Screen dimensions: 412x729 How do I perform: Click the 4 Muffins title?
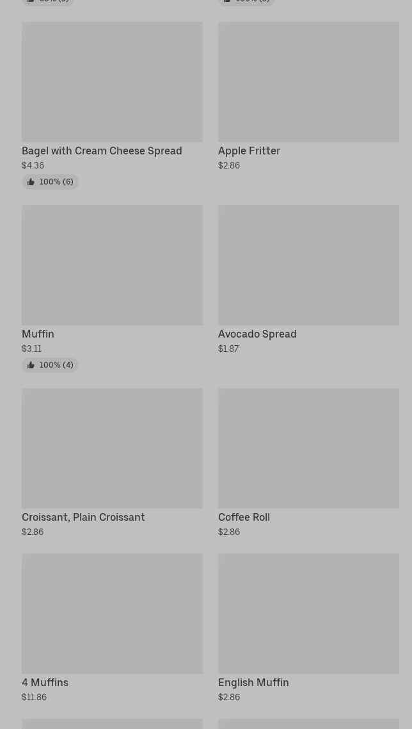pyautogui.click(x=45, y=683)
